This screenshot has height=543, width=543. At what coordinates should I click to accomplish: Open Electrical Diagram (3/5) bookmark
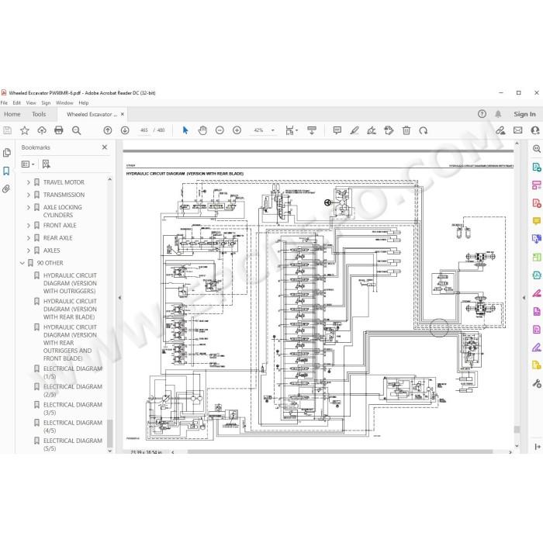[72, 409]
